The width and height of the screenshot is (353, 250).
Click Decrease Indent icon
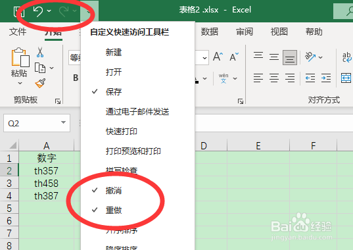(x=310, y=78)
